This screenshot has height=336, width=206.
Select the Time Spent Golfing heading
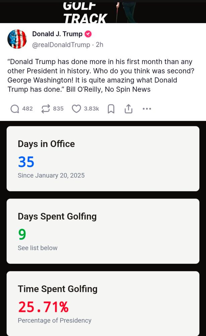click(x=58, y=289)
